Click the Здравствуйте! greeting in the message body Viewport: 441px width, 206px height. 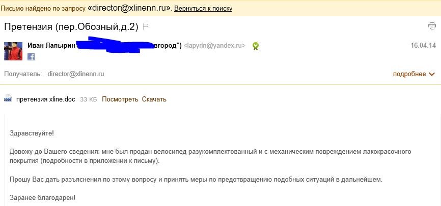tap(32, 133)
